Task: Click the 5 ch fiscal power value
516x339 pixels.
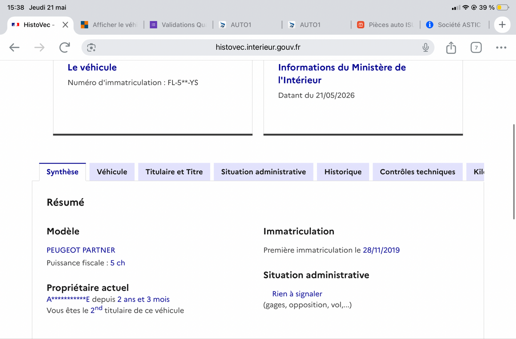Action: coord(118,263)
